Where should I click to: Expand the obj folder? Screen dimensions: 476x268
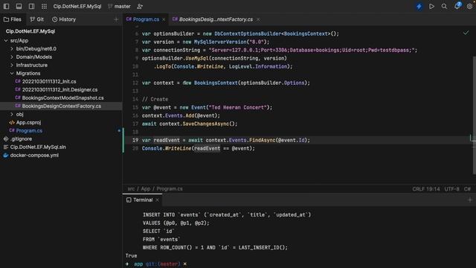tap(12, 114)
